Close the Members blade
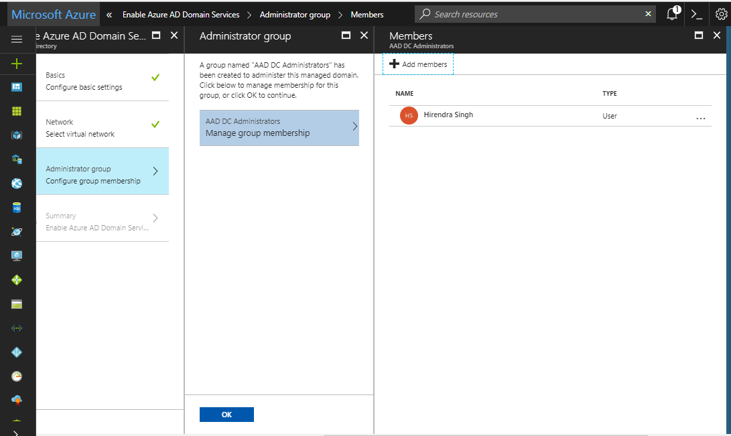 [x=717, y=35]
